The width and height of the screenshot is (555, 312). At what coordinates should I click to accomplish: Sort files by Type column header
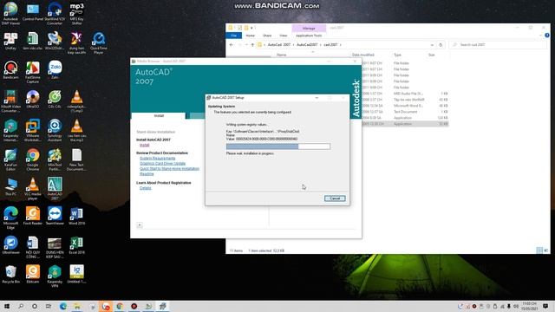(397, 55)
